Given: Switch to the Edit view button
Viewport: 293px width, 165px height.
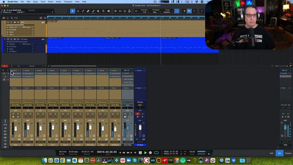Looking at the screenshot, I should (x=271, y=153).
